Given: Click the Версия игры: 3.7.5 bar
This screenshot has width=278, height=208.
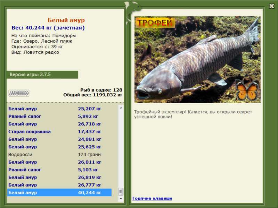Looking at the screenshot, I should point(42,75).
